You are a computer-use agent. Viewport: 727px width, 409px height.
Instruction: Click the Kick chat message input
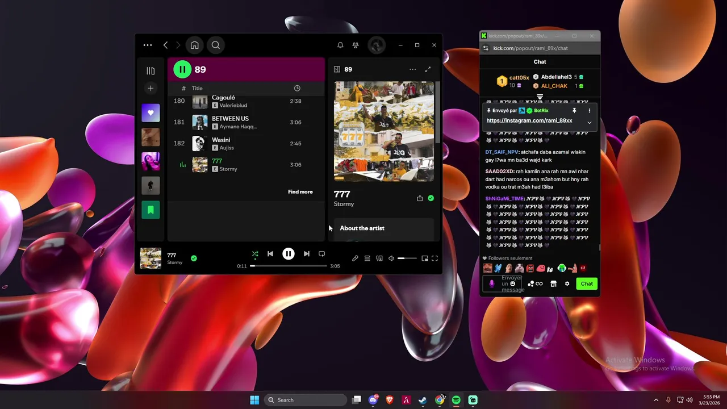[x=503, y=283]
